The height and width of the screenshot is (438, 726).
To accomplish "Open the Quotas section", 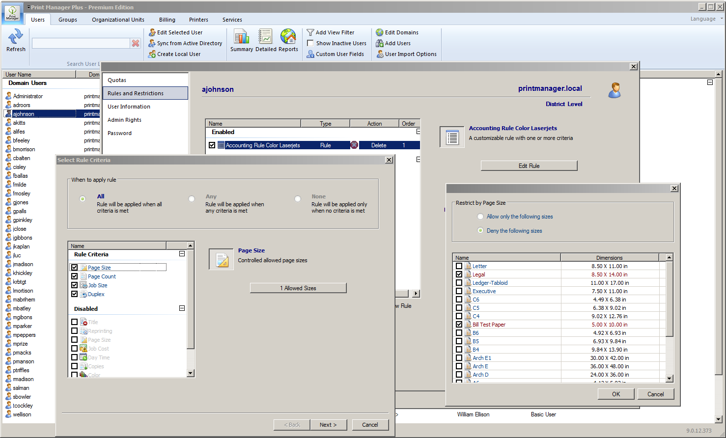I will click(145, 80).
